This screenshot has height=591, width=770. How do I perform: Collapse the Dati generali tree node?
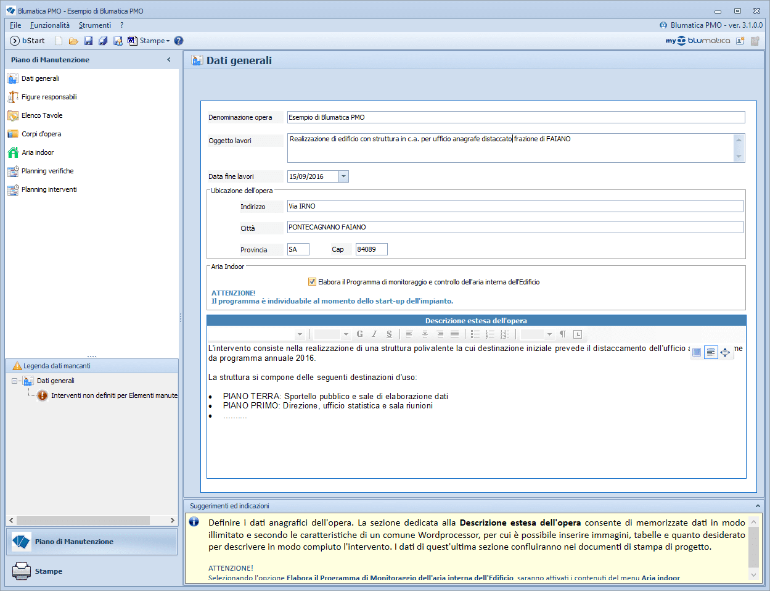tap(15, 381)
